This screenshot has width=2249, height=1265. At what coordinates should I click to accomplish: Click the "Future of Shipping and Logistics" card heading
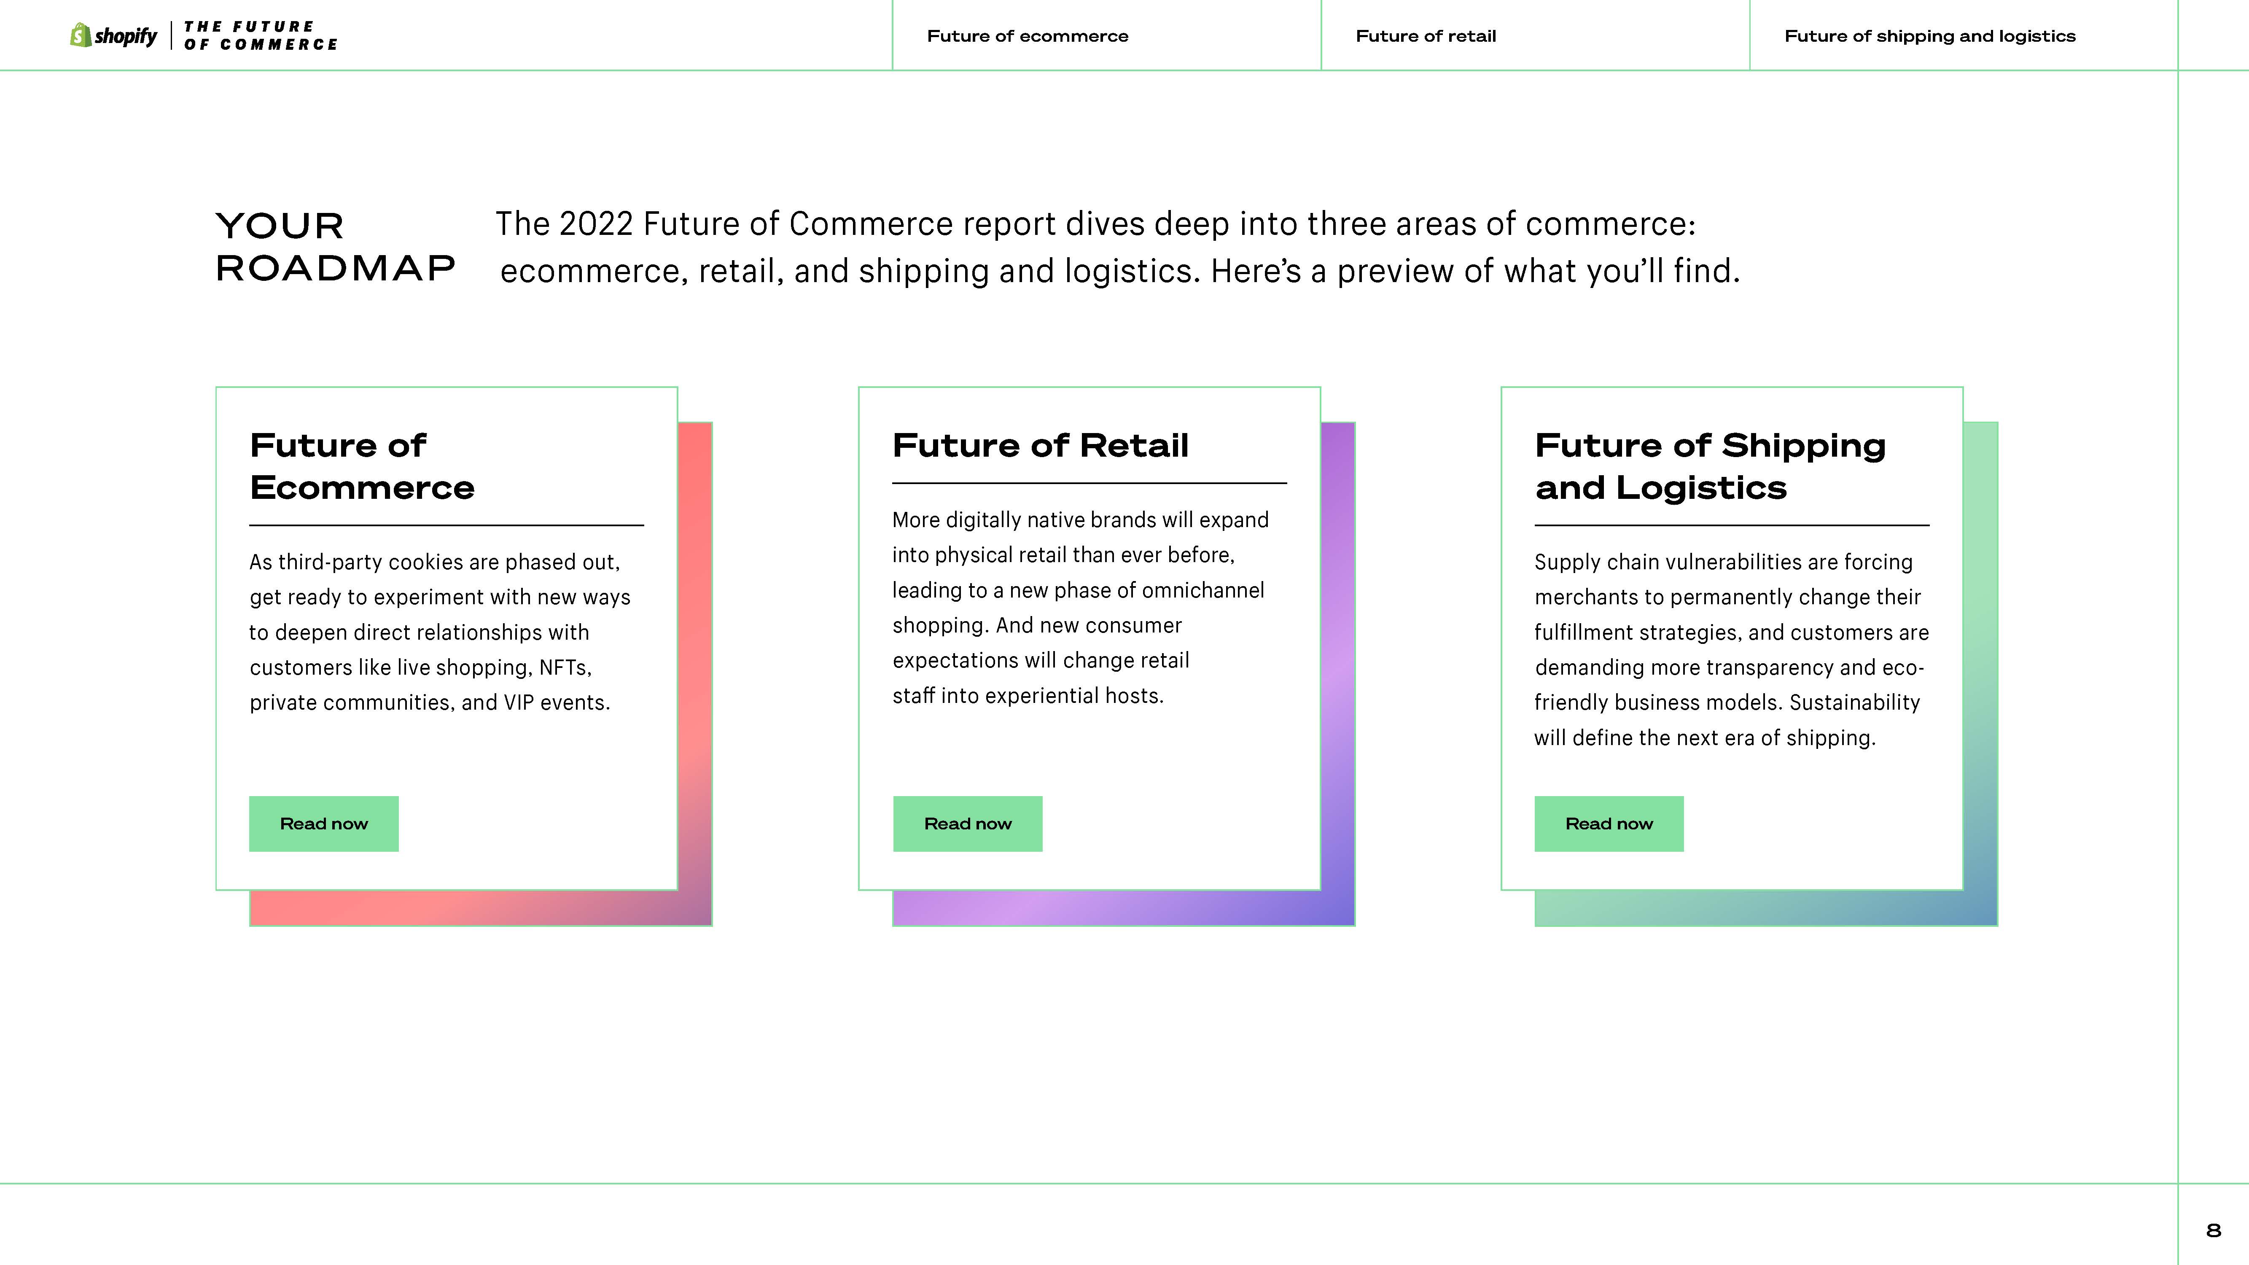[1709, 466]
